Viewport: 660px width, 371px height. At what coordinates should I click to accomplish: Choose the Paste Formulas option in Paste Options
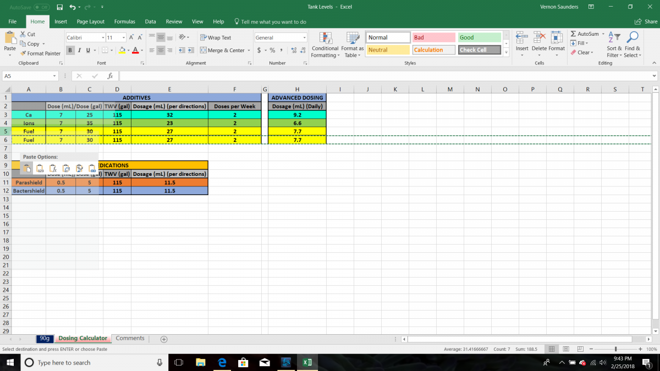click(x=53, y=169)
